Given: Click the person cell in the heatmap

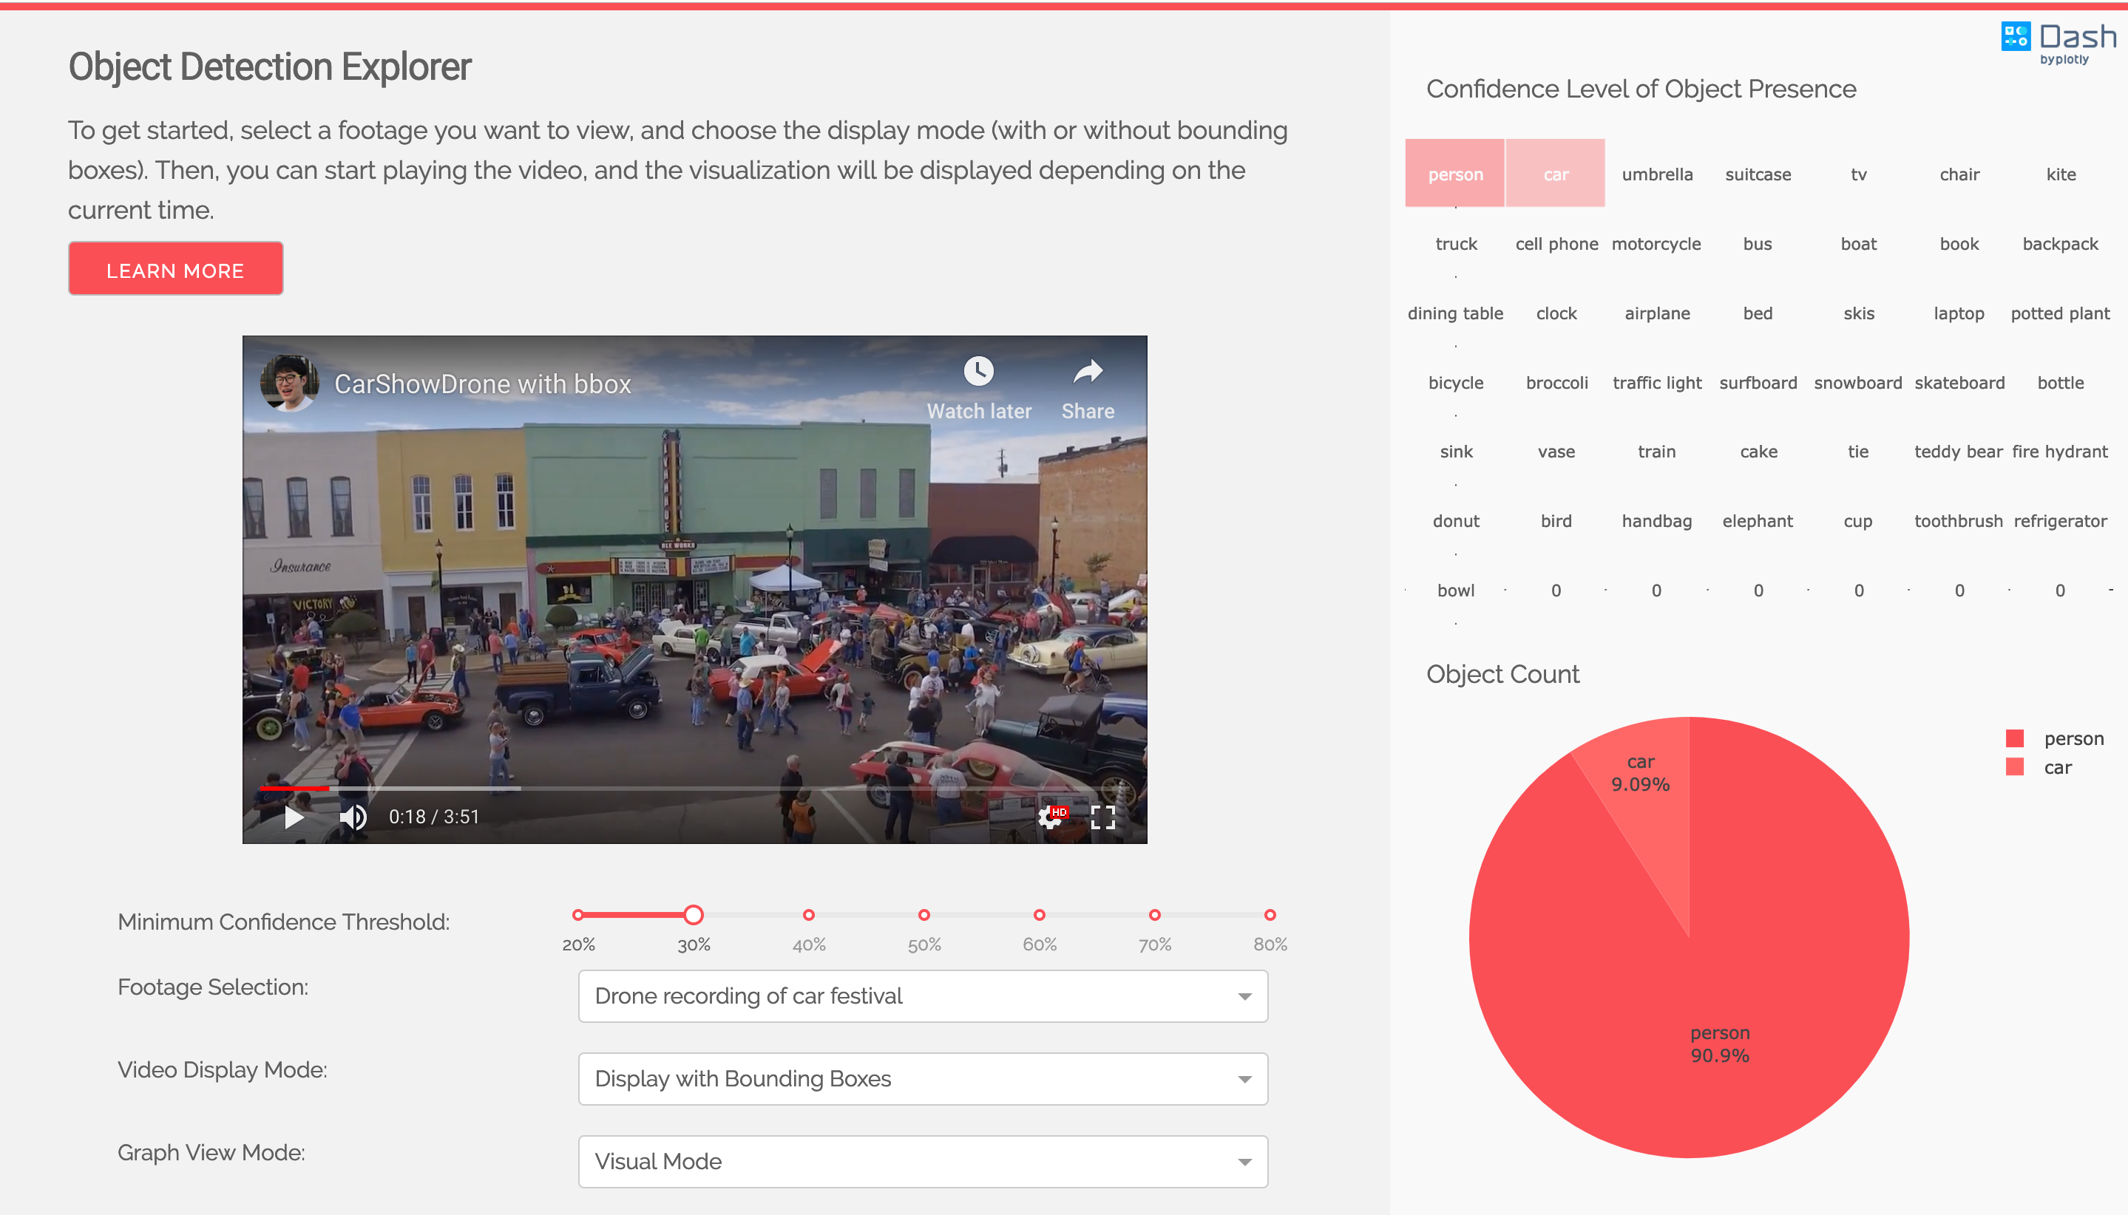Looking at the screenshot, I should point(1454,174).
